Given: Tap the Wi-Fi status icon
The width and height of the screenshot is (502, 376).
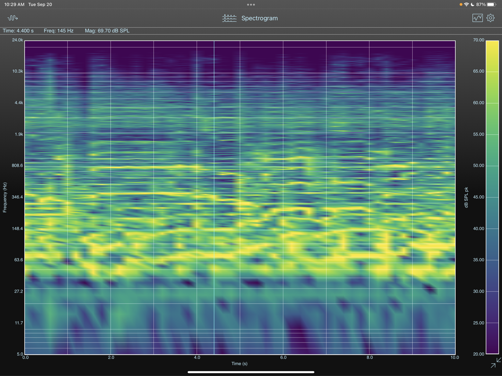Looking at the screenshot, I should coord(466,5).
